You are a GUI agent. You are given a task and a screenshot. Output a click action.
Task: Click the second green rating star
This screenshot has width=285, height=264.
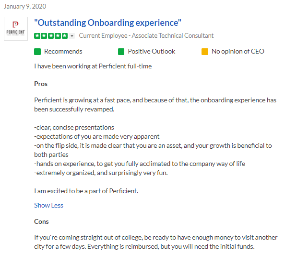coord(44,36)
